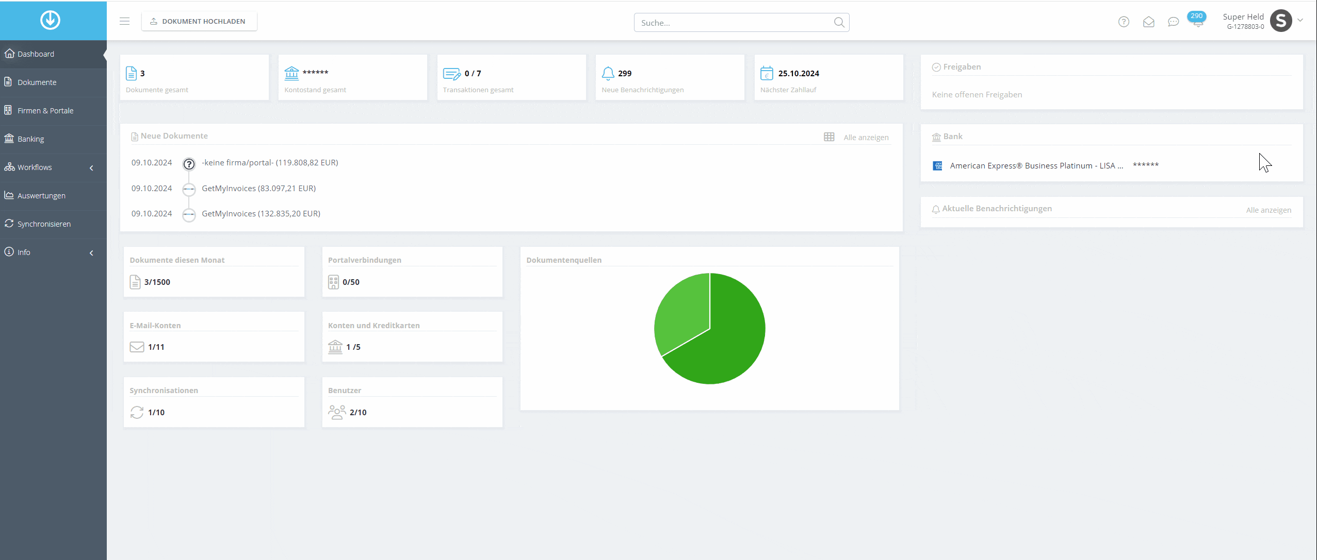Open Banking in sidebar
The height and width of the screenshot is (560, 1317).
tap(53, 139)
